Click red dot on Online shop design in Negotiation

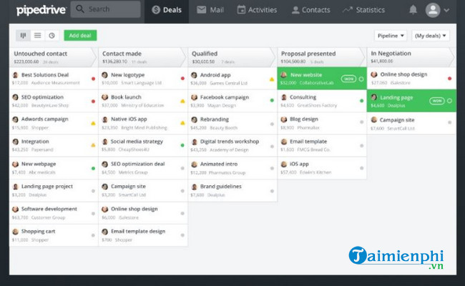pyautogui.click(x=449, y=79)
